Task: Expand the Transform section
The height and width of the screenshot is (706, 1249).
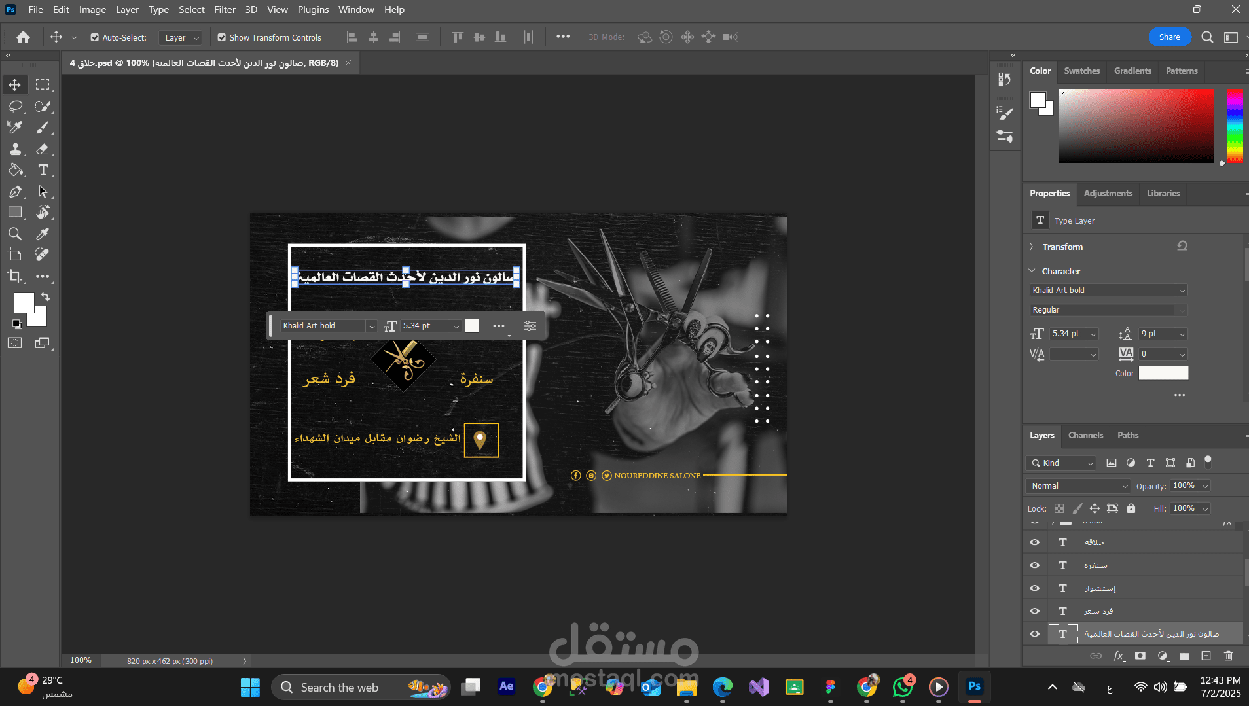Action: [x=1032, y=247]
